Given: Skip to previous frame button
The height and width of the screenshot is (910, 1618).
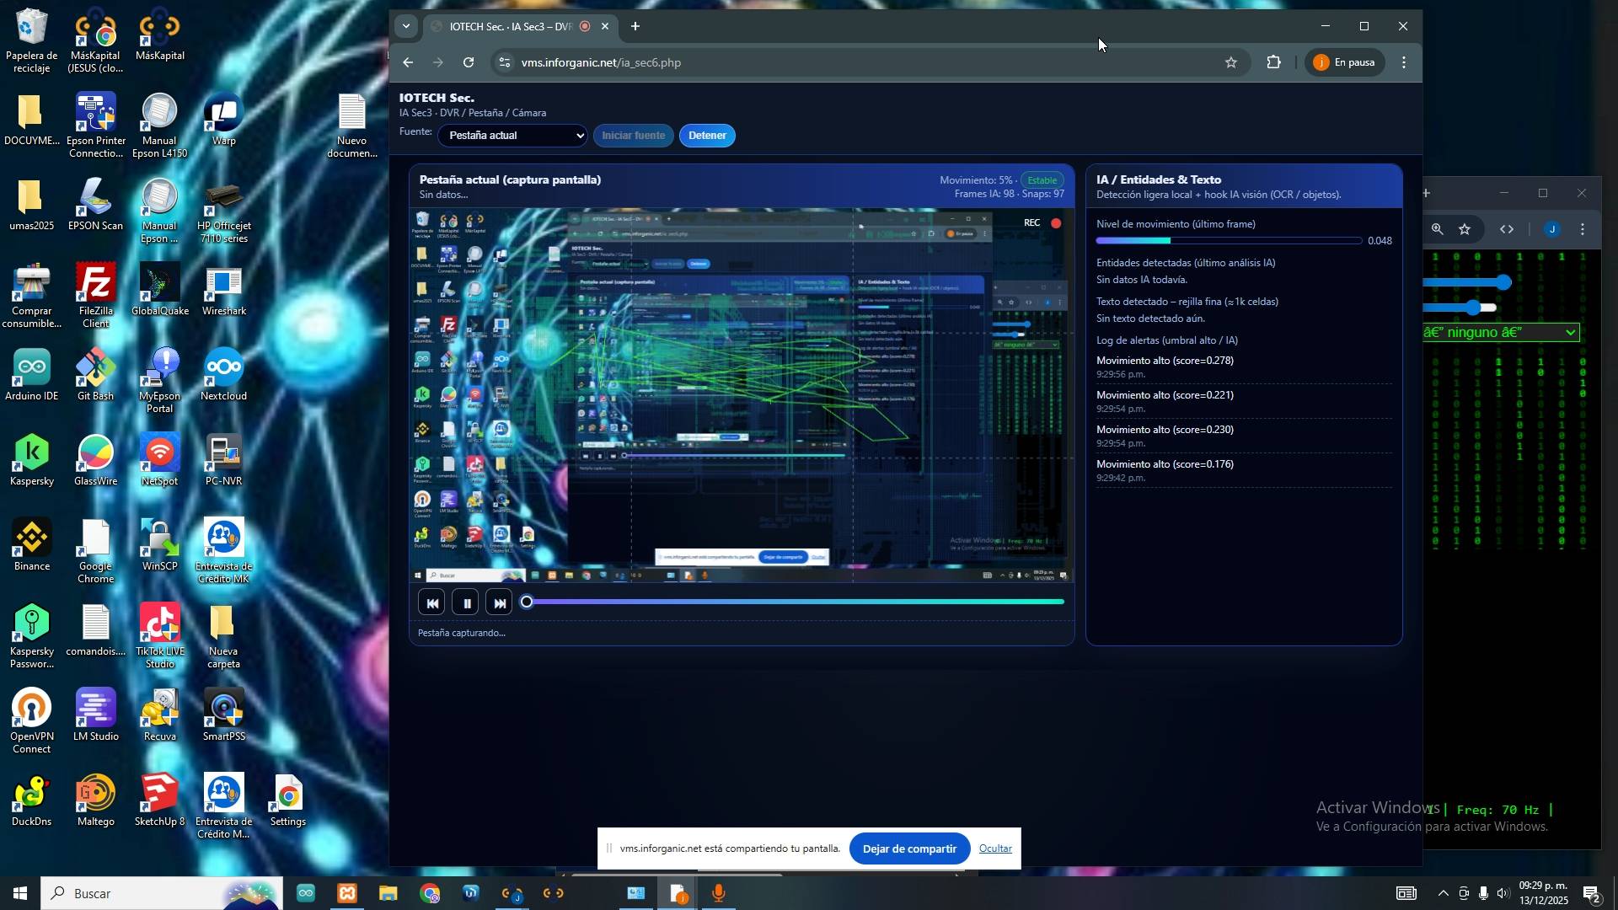Looking at the screenshot, I should 432,603.
